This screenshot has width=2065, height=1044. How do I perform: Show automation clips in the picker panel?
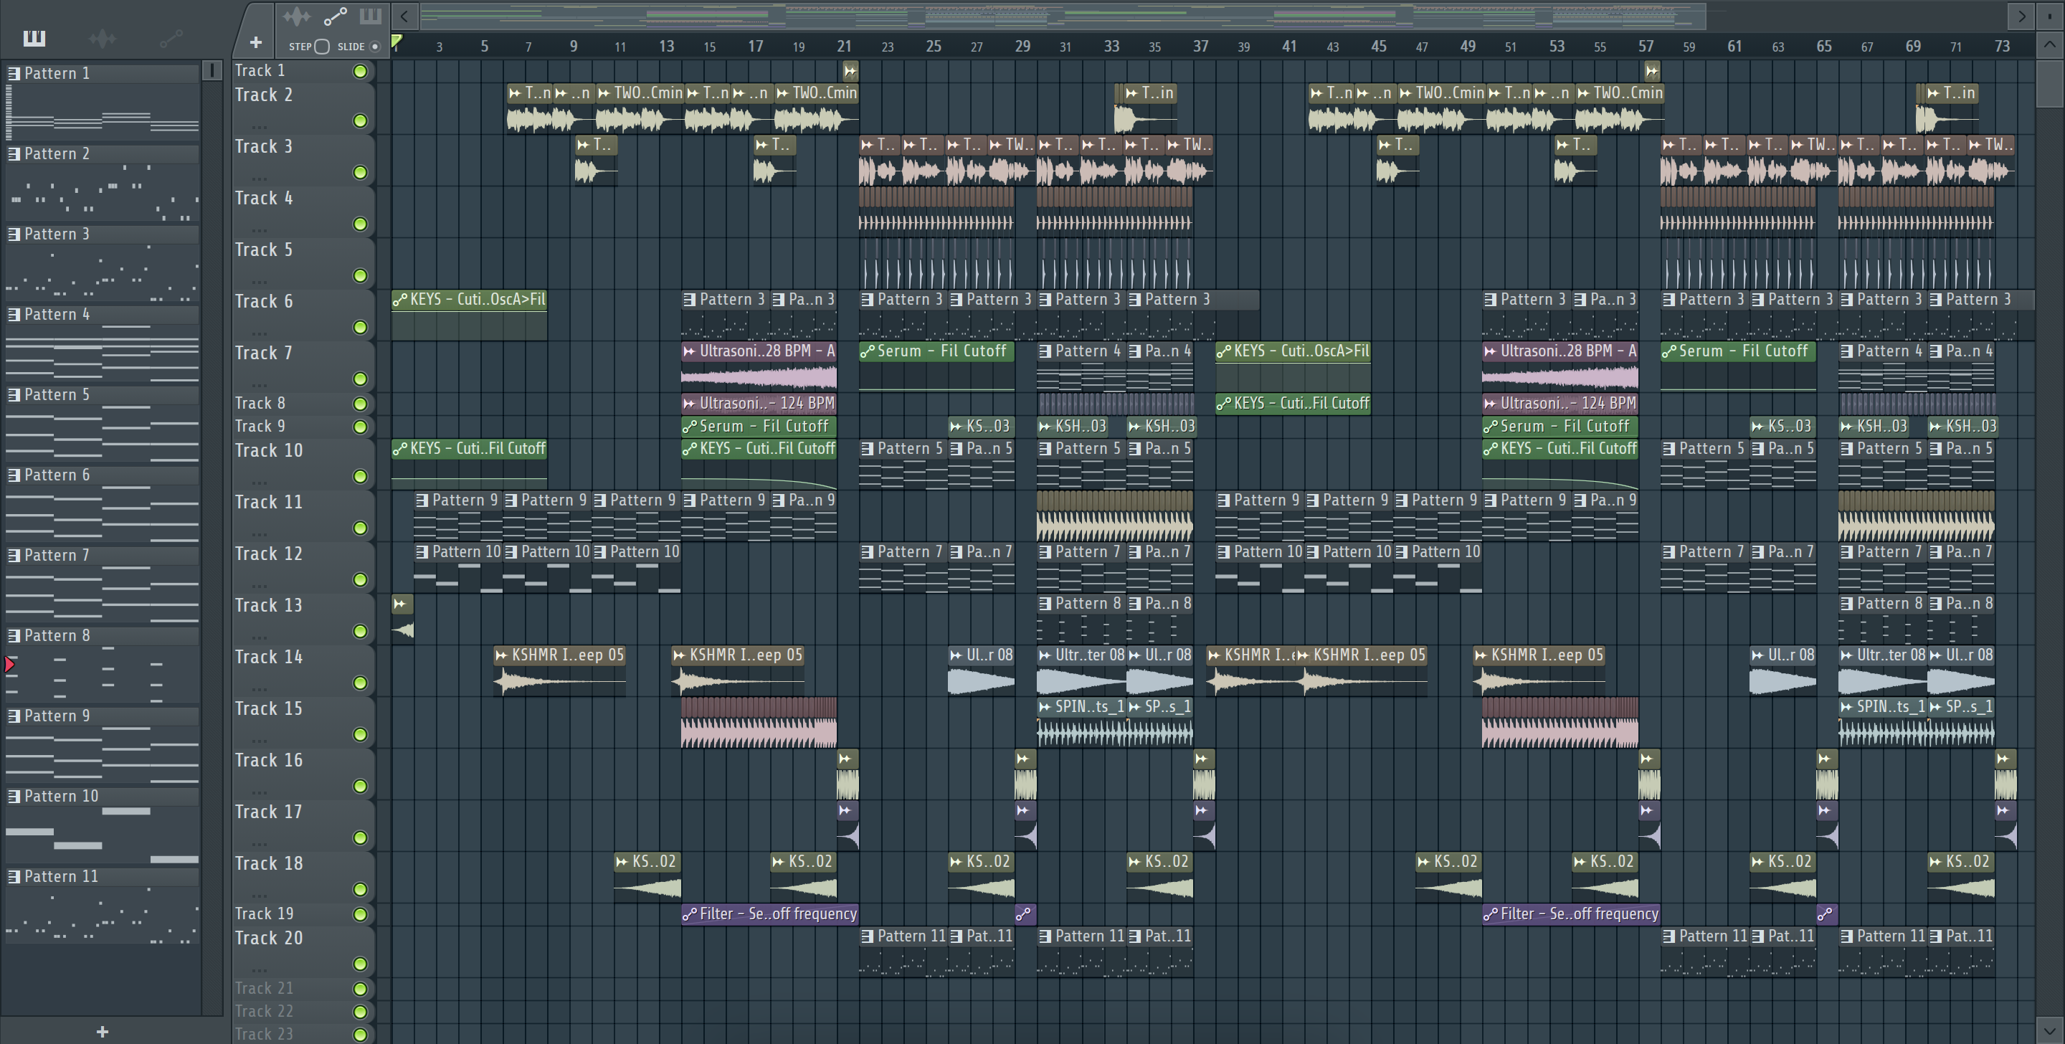171,38
